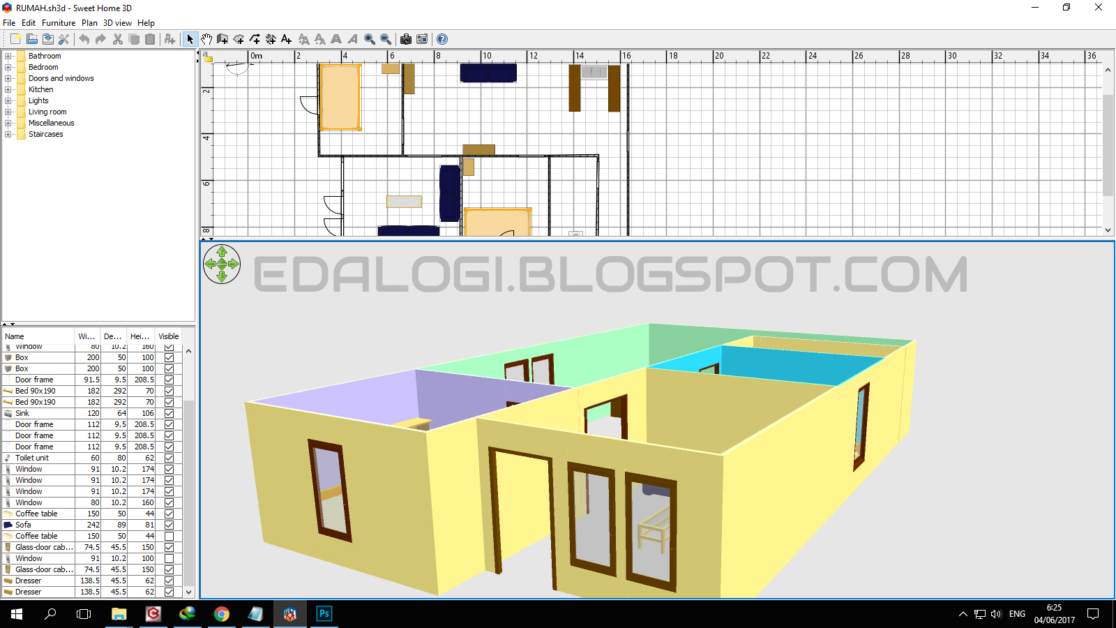Paste from clipboard using toolbar icon
The width and height of the screenshot is (1116, 628).
pyautogui.click(x=150, y=39)
